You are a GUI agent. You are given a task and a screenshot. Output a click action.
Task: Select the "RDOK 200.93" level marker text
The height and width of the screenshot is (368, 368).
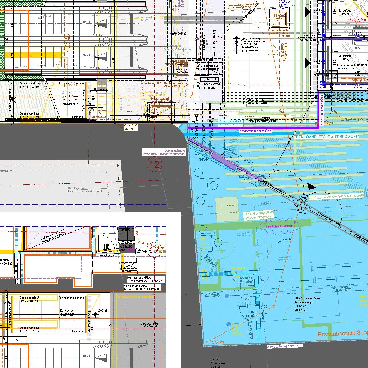(x=211, y=84)
